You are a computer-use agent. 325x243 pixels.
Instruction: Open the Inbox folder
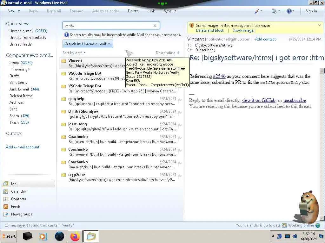pos(21,63)
